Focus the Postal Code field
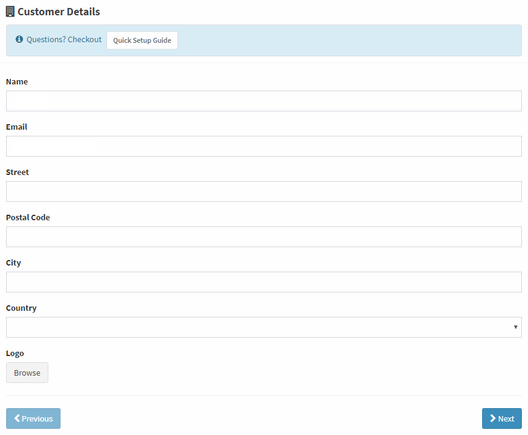This screenshot has height=435, width=528. [x=264, y=237]
